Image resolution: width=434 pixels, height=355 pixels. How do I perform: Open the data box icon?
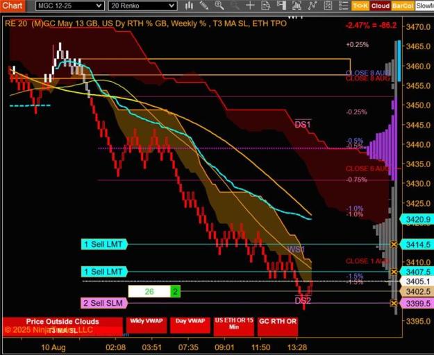266,6
